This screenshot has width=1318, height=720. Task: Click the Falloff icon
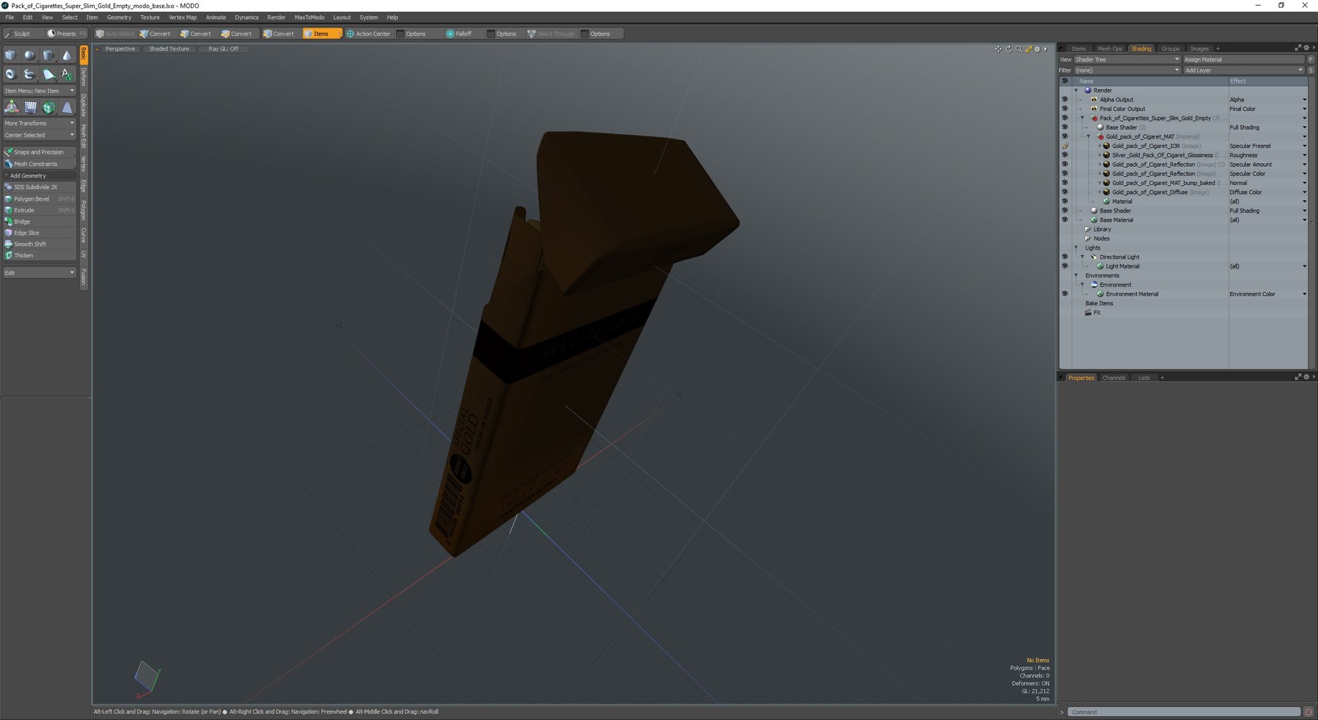(x=450, y=34)
